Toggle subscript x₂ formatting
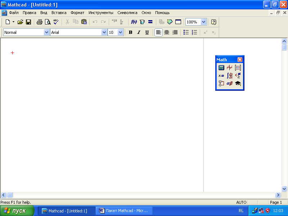Screen dimensions: 288x216 (213, 32)
